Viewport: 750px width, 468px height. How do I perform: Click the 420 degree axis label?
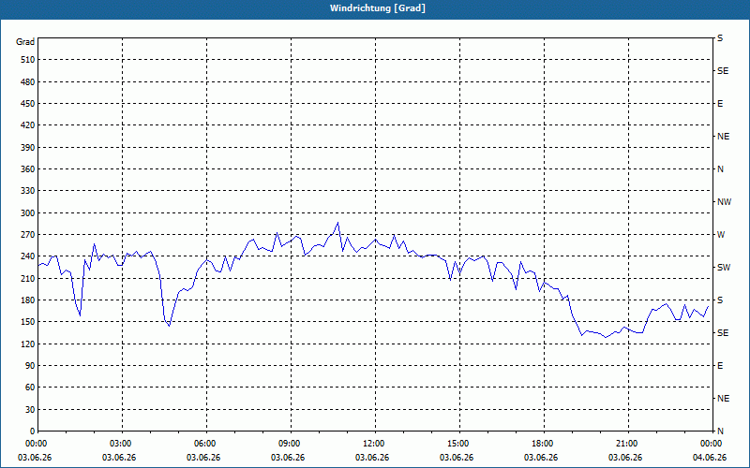pos(28,125)
